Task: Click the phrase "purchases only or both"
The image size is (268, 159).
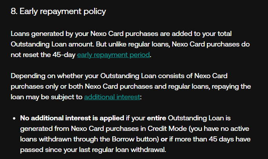Action: pos(47,86)
